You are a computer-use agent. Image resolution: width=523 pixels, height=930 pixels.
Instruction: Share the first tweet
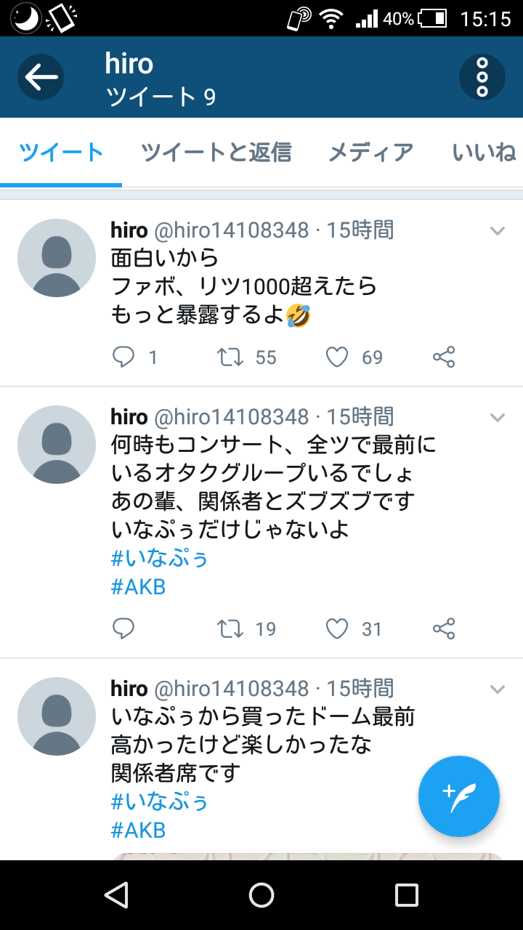click(444, 357)
